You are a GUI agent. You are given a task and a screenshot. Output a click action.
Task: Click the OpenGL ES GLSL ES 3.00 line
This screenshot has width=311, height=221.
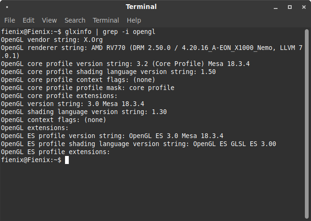(x=139, y=144)
